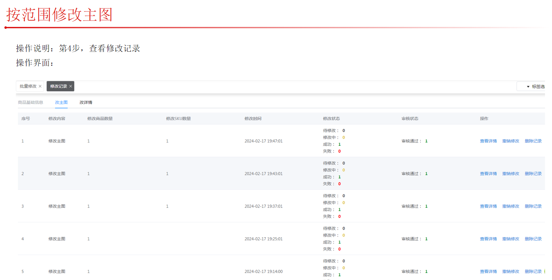The width and height of the screenshot is (552, 280).
Task: Switch to the 批量修改 page tab
Action: 28,86
